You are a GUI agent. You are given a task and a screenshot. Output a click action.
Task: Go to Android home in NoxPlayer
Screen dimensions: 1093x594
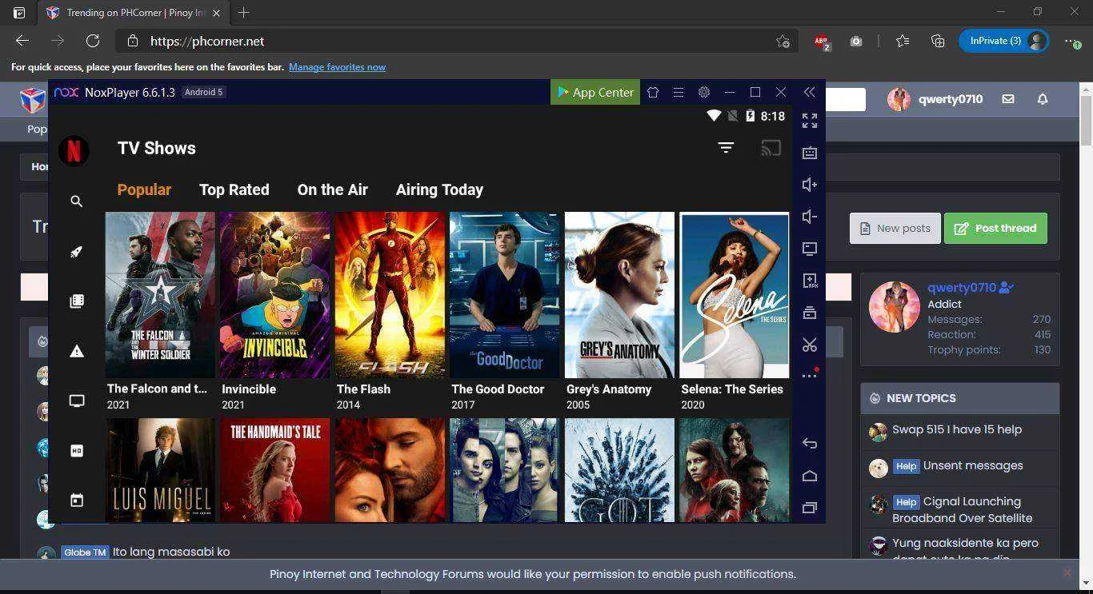click(x=810, y=476)
